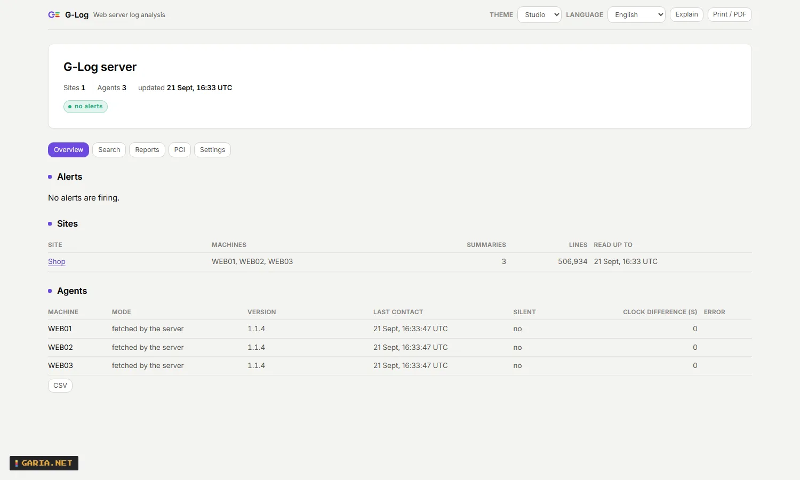Screen dimensions: 800x480
Task: Click the WEB02 machine cell
Action: 60,347
